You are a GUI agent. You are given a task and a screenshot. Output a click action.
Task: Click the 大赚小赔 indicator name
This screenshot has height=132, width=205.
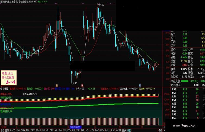25,2
